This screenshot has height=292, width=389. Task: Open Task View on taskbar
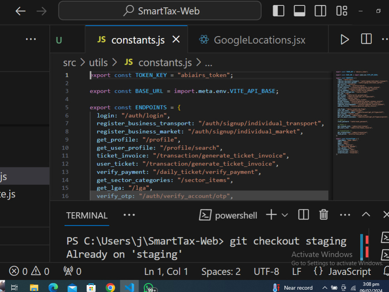click(14, 288)
